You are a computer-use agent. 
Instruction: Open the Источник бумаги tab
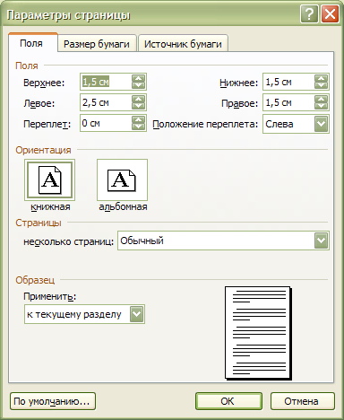tap(183, 44)
